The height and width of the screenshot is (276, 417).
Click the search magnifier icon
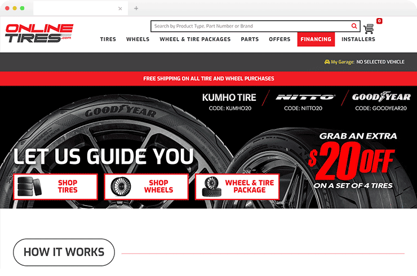coord(354,26)
